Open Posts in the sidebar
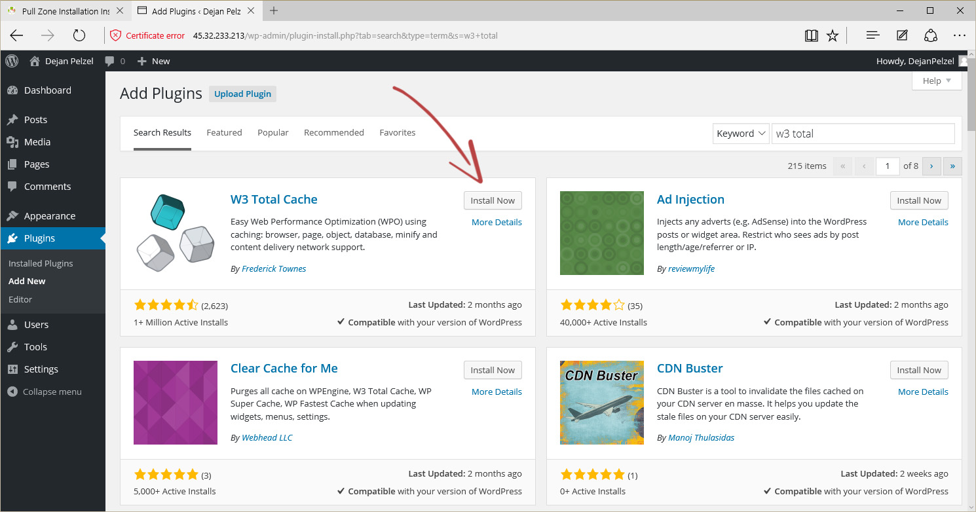The image size is (976, 512). coord(52,120)
